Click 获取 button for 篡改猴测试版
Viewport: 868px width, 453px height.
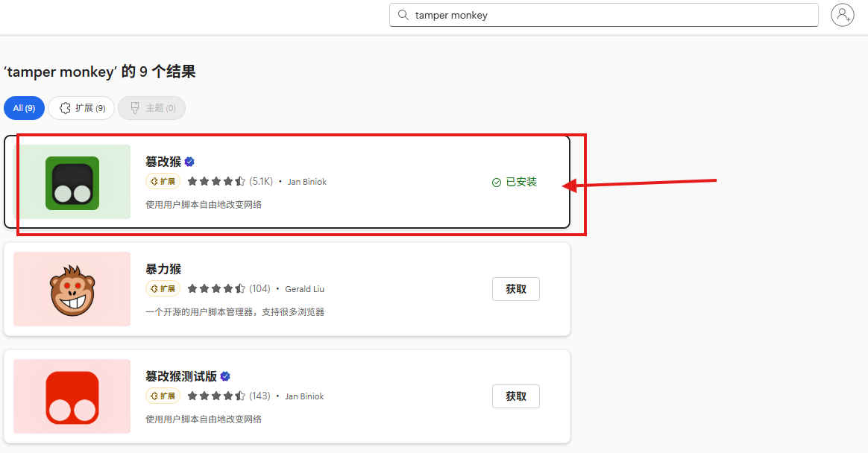pyautogui.click(x=516, y=396)
